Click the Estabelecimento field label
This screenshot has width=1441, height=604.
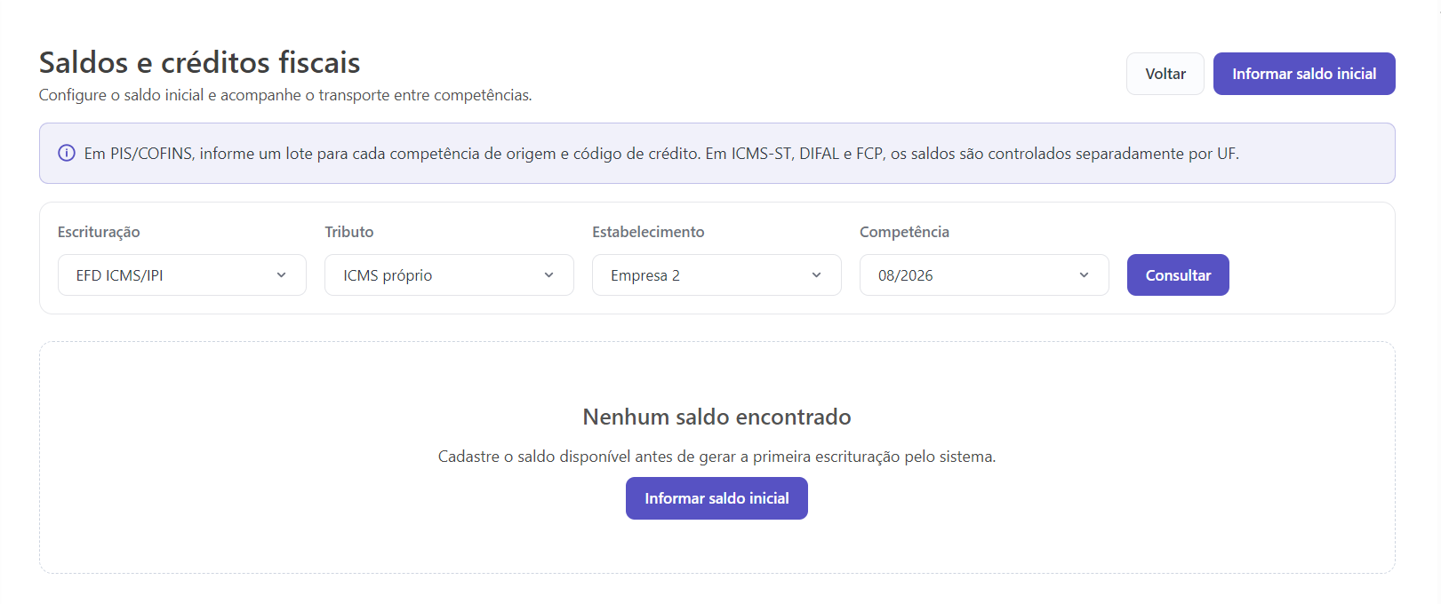click(x=648, y=232)
